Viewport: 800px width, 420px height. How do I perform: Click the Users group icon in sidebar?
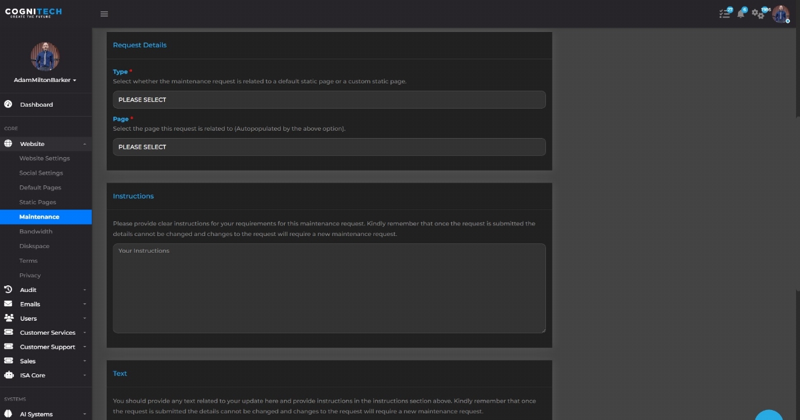[7, 318]
